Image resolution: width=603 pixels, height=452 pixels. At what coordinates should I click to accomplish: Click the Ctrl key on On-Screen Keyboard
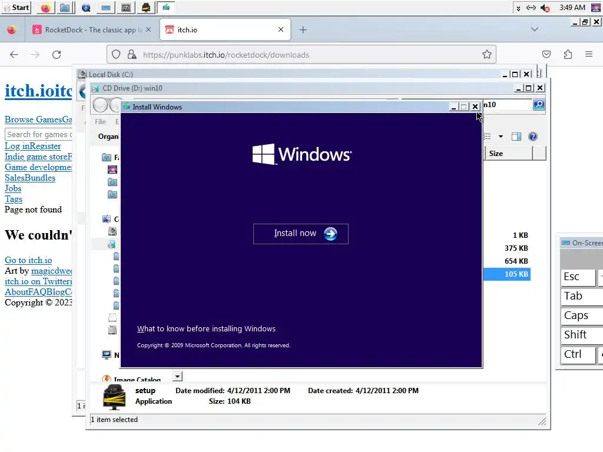click(x=578, y=354)
